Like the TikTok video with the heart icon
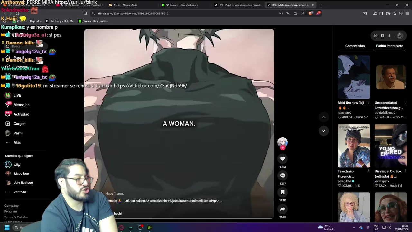This screenshot has height=232, width=412. pyautogui.click(x=282, y=159)
